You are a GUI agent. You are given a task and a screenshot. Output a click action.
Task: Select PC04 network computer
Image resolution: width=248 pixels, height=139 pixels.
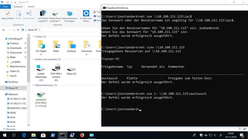click(12, 122)
